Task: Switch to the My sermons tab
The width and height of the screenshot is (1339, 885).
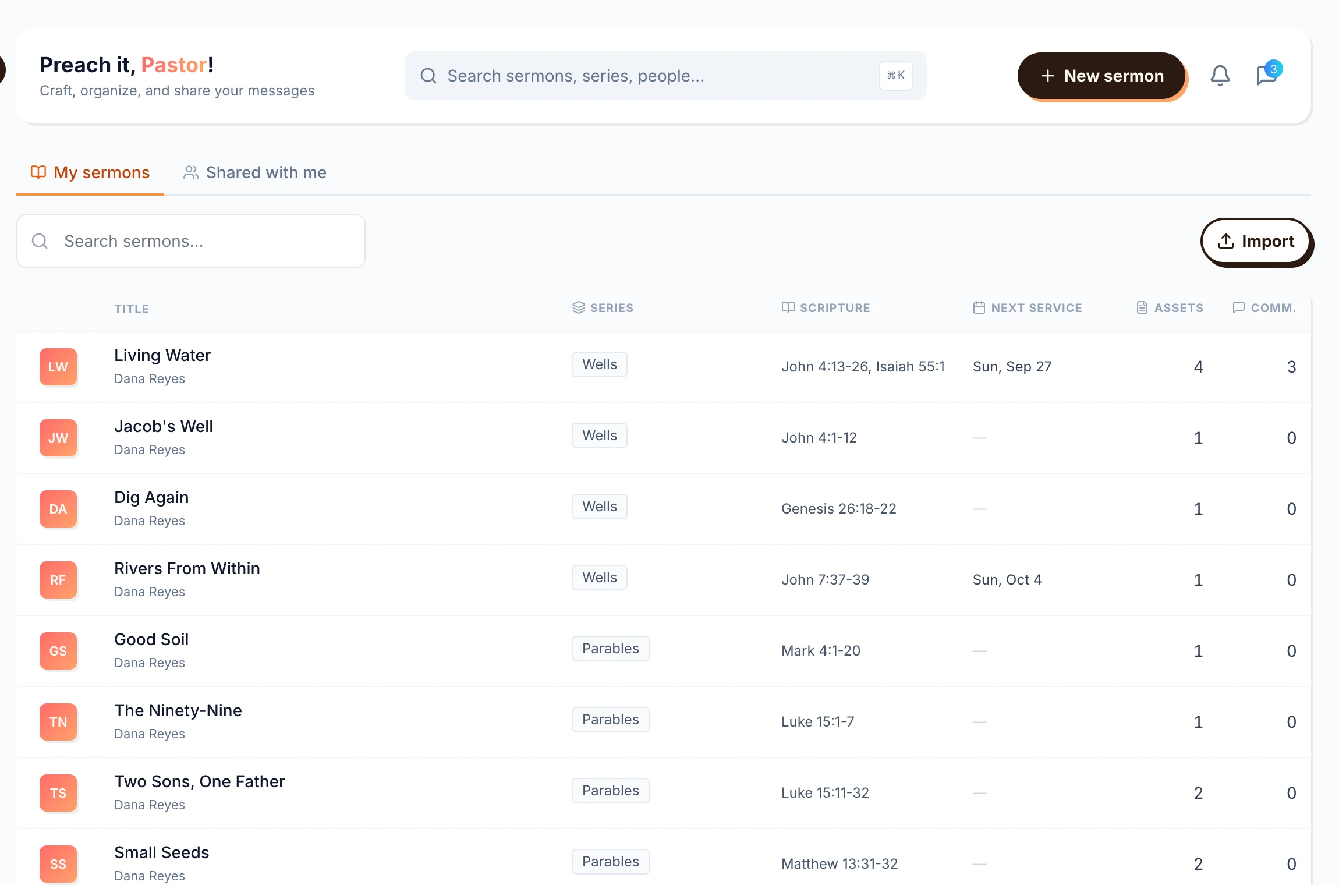Action: click(90, 172)
